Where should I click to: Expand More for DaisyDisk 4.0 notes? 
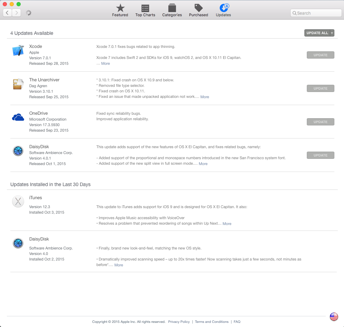click(x=119, y=265)
